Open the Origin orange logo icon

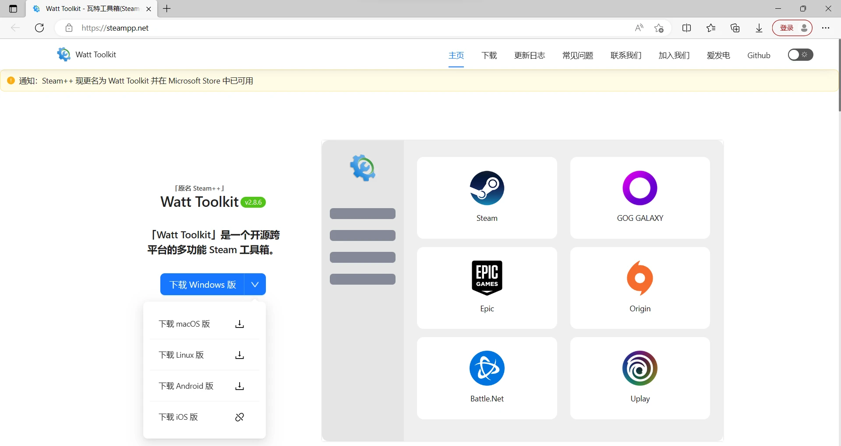coord(640,278)
